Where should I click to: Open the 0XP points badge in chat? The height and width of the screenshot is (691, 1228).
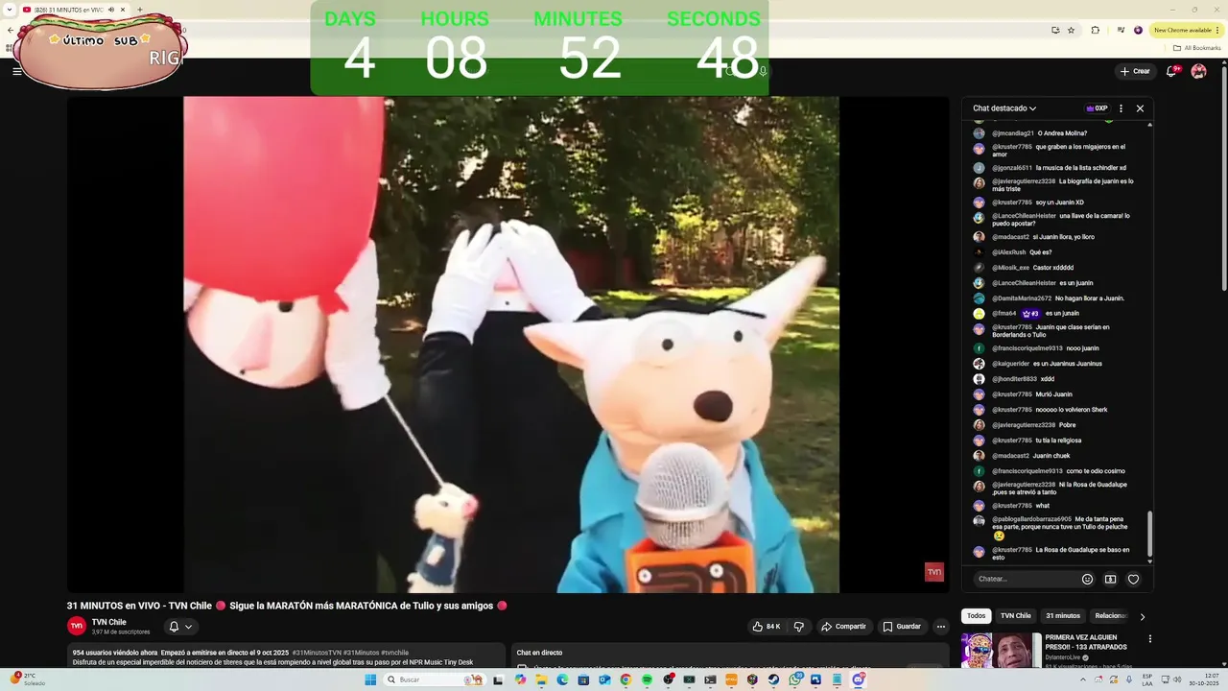pyautogui.click(x=1097, y=108)
